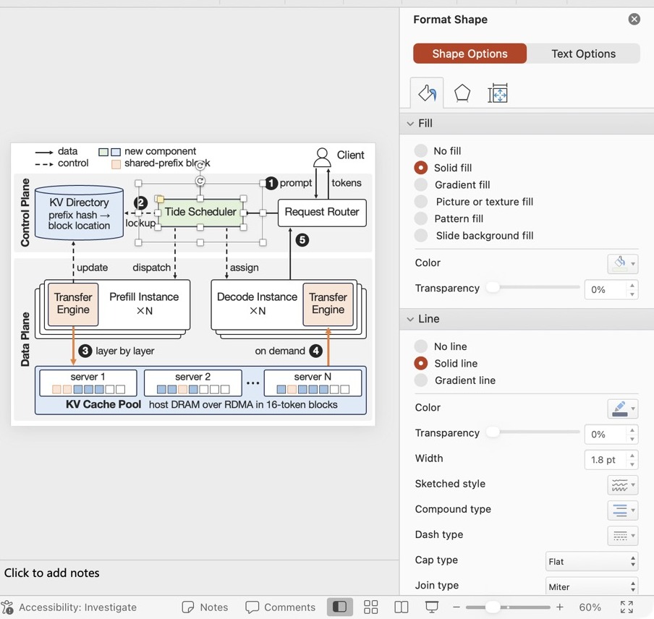Select the Solid line option

pos(421,363)
